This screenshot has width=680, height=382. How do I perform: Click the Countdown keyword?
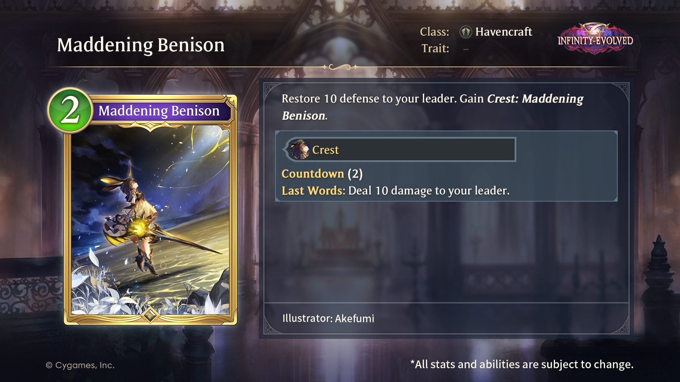pyautogui.click(x=313, y=174)
